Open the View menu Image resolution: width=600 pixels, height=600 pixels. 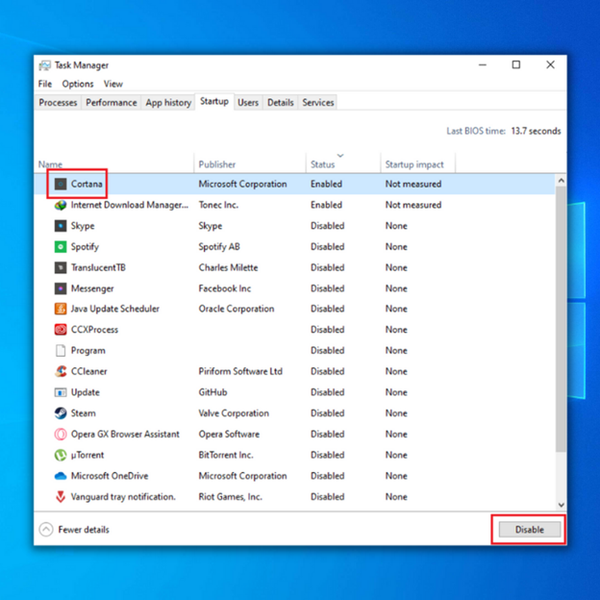coord(113,84)
